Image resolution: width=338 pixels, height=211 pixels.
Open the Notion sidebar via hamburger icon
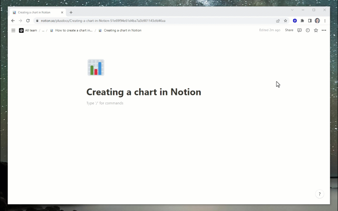point(13,30)
